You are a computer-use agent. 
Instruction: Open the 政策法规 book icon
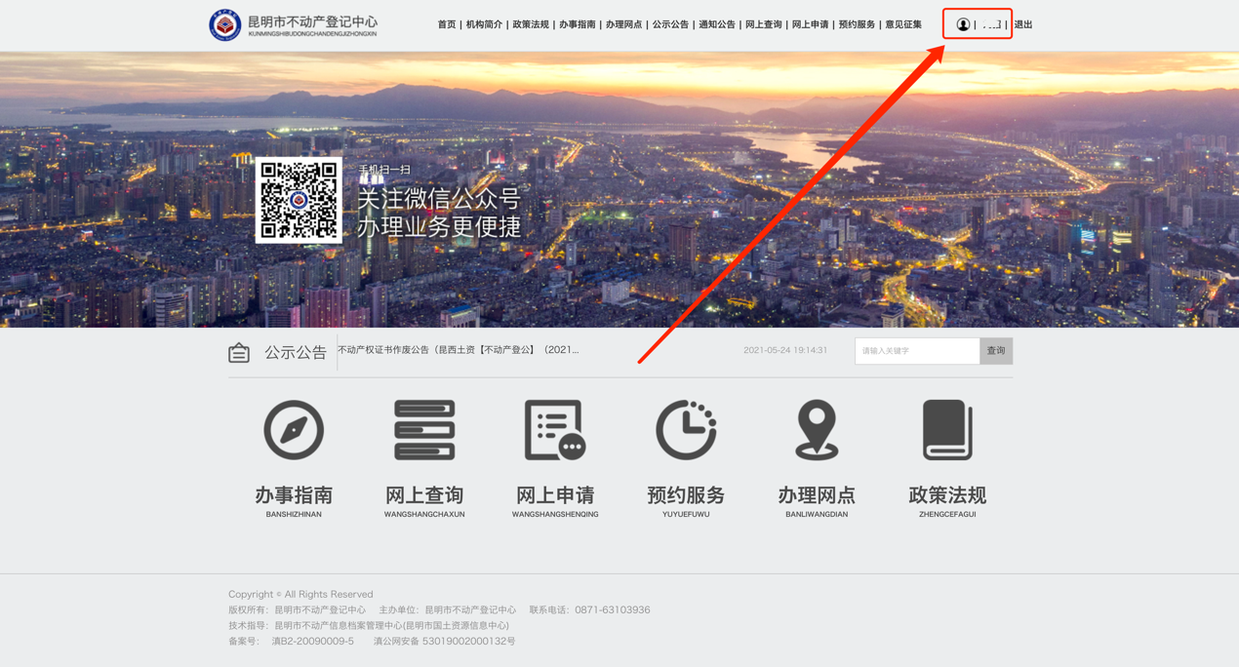[x=947, y=430]
